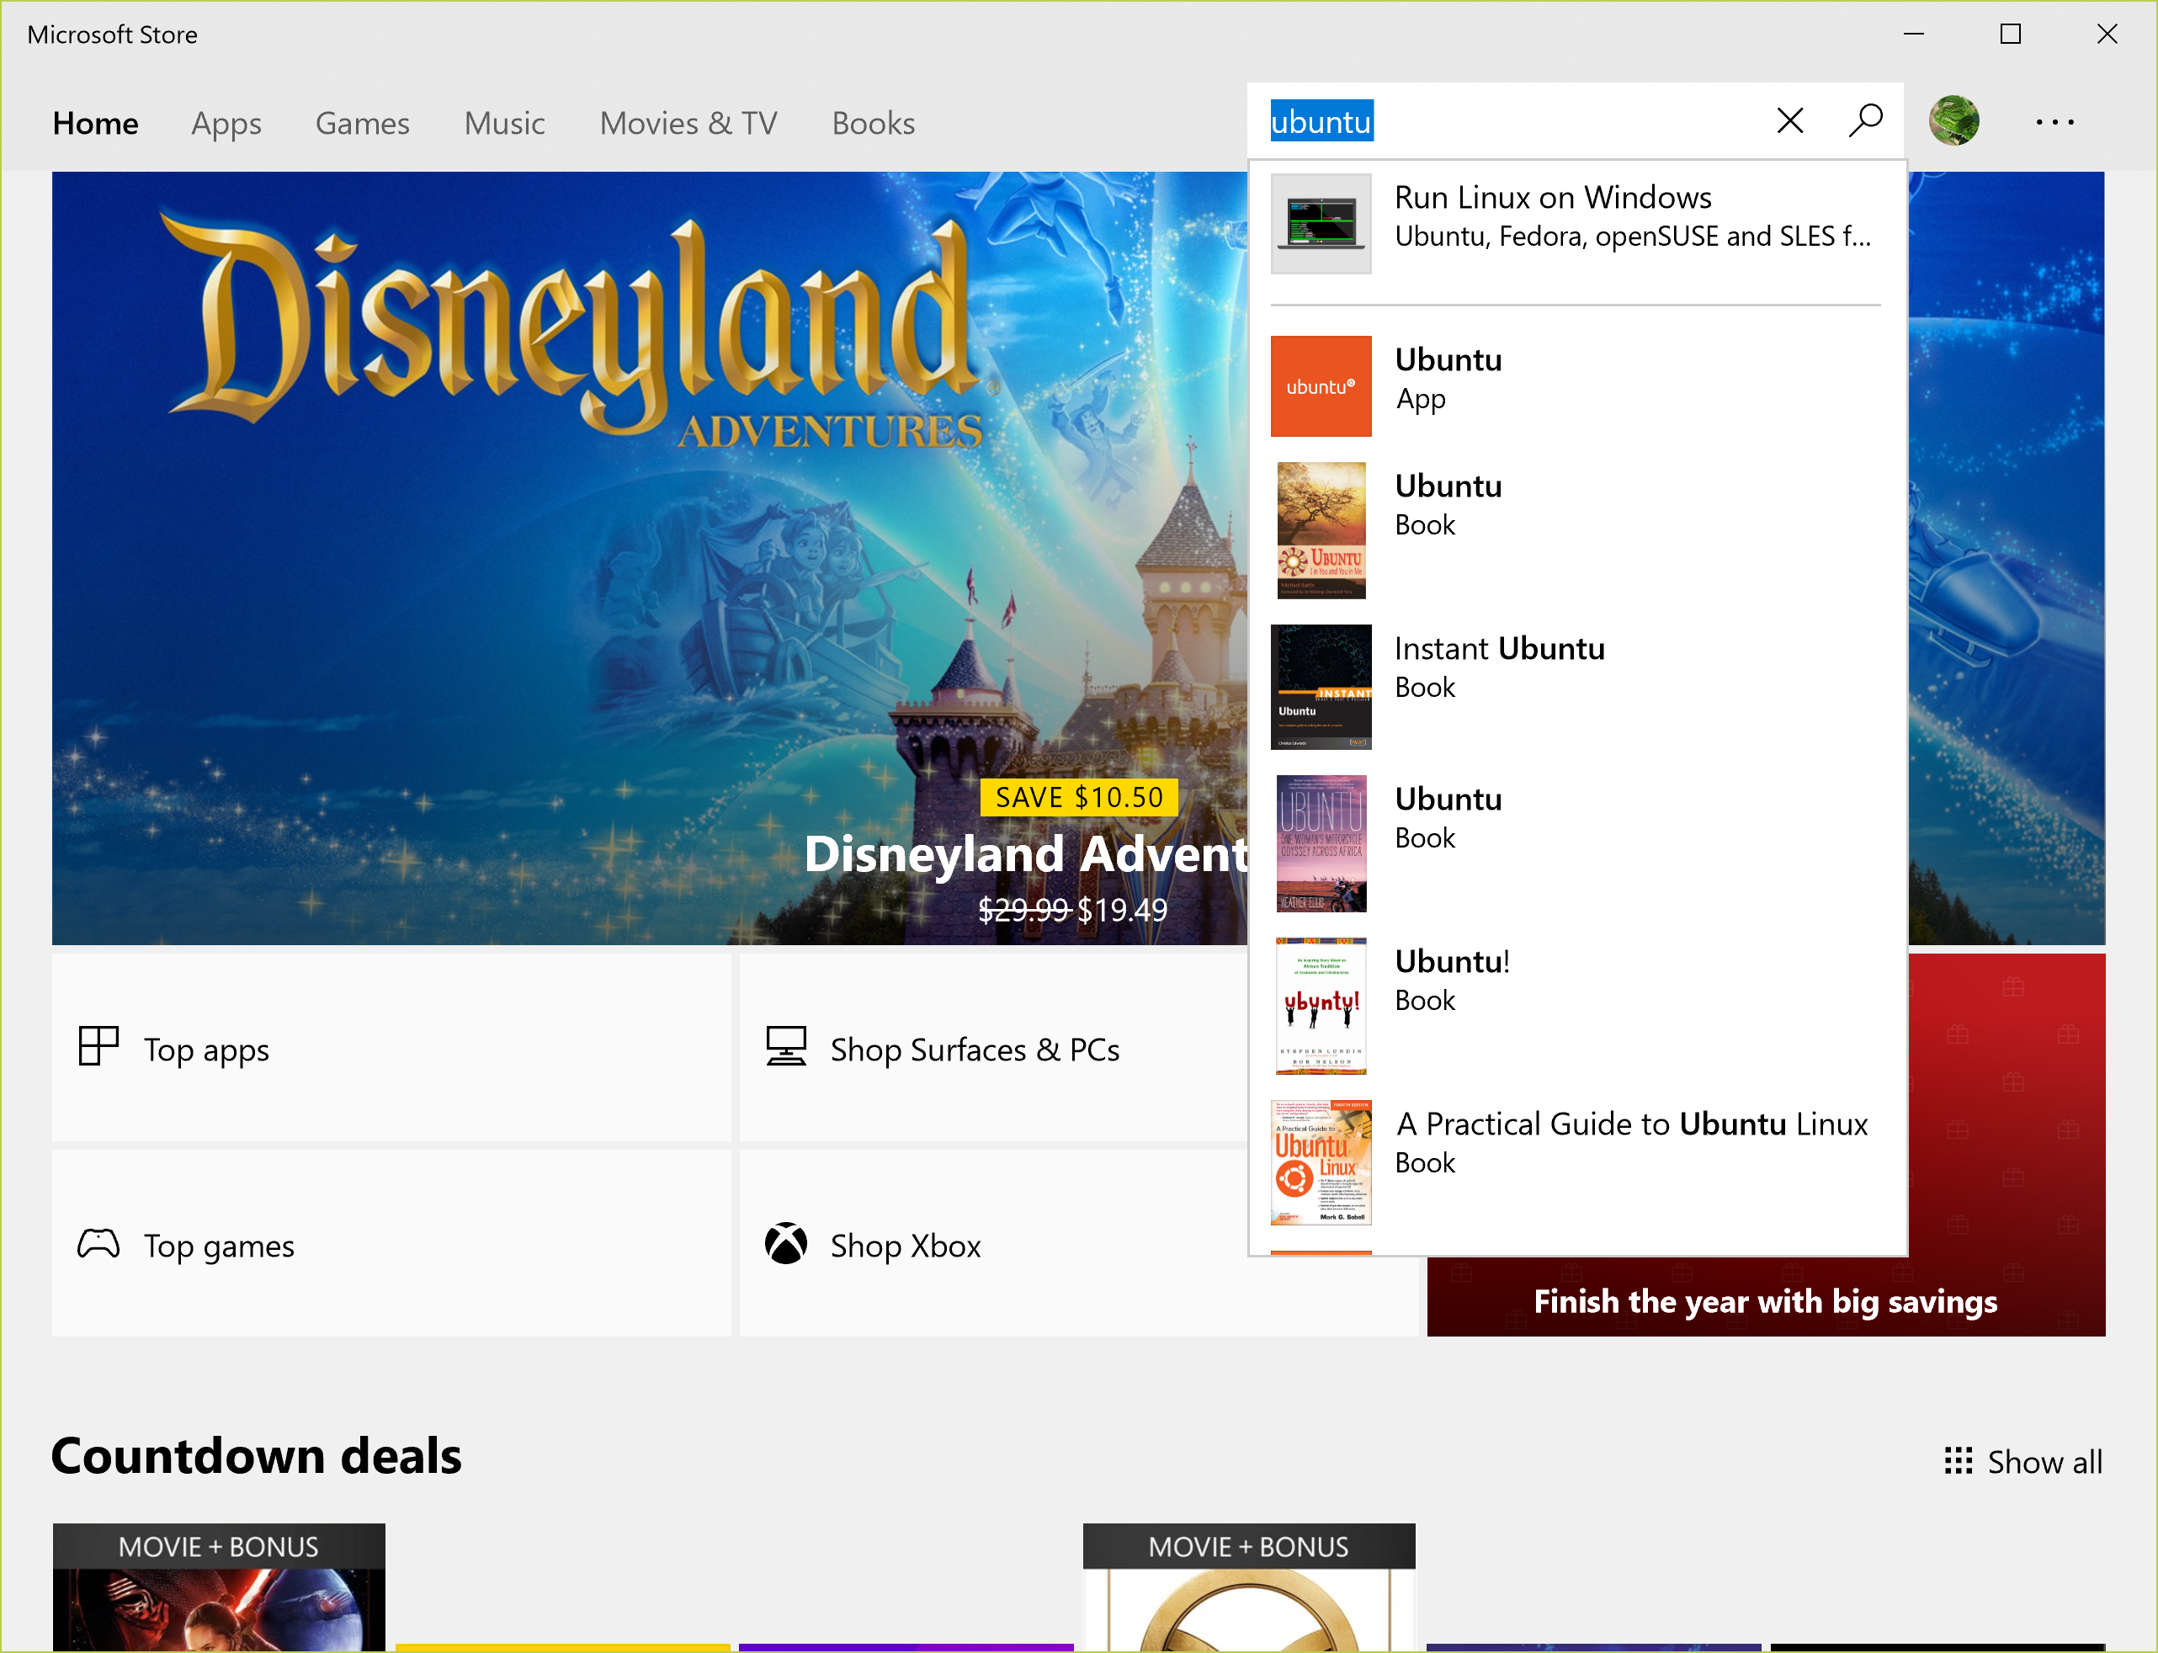The height and width of the screenshot is (1653, 2158).
Task: Select the Ubuntu! Book result title
Action: click(x=1452, y=961)
